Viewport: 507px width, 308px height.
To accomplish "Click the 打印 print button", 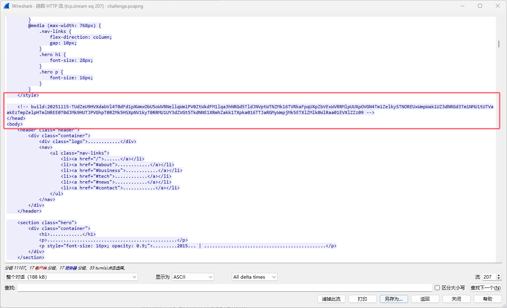I will (362, 299).
